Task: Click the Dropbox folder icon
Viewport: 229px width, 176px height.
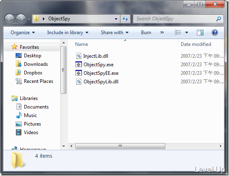Action: 18,72
